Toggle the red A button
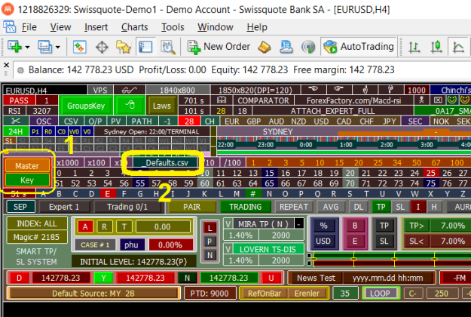 pyautogui.click(x=85, y=226)
